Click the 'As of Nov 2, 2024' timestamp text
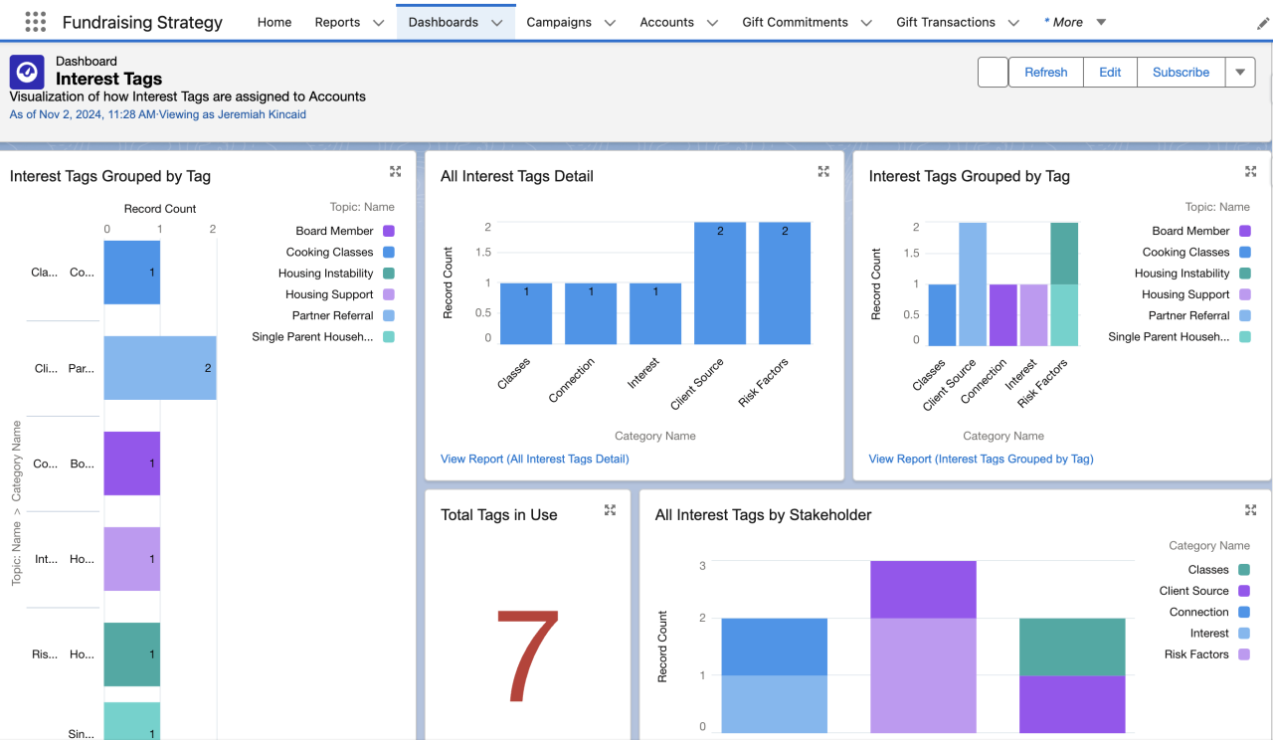Viewport: 1273px width, 740px height. pyautogui.click(x=83, y=114)
